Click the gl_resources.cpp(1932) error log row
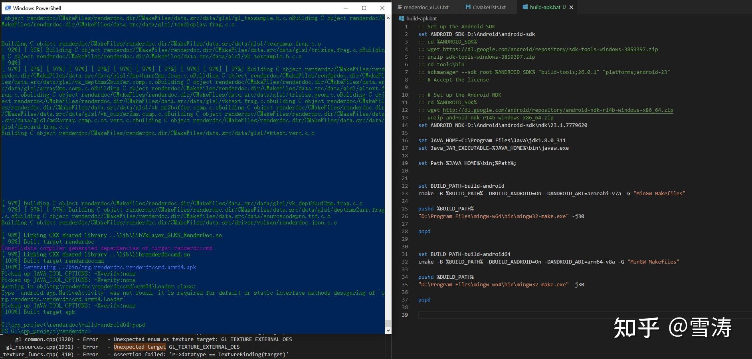 tap(123, 347)
